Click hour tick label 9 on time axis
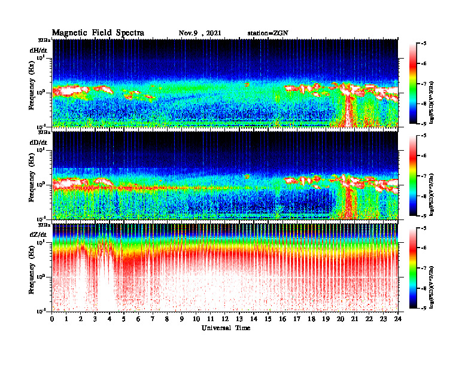The image size is (474, 366). tap(181, 319)
